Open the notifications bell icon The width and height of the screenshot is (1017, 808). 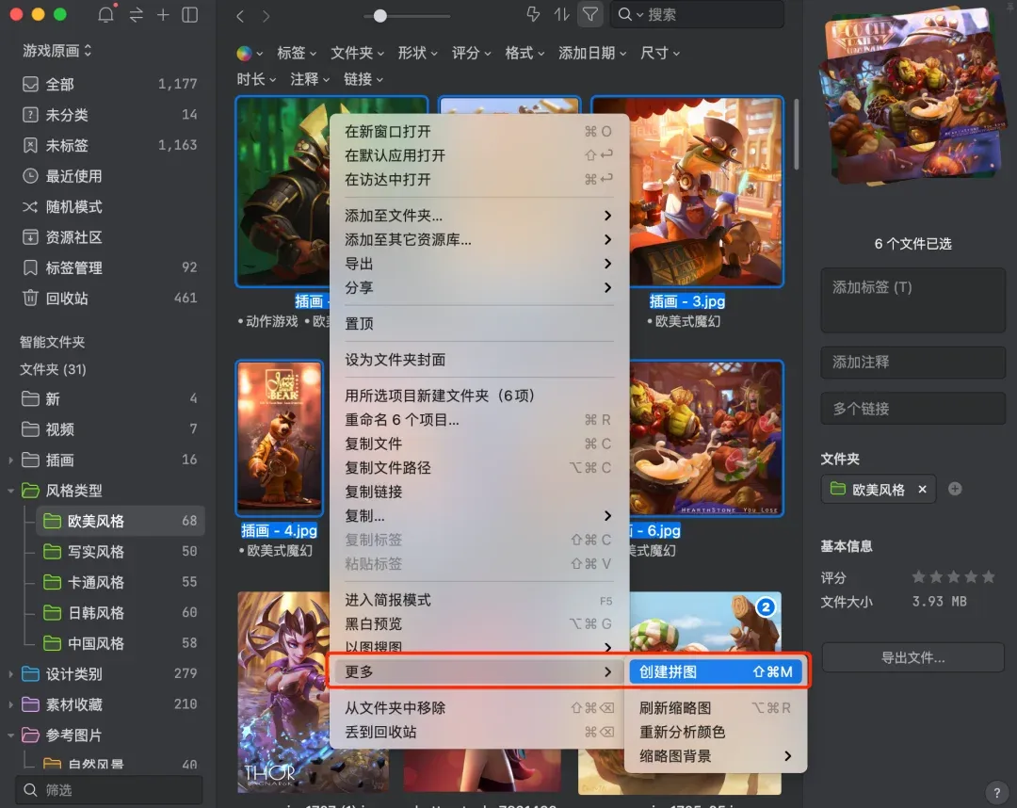105,13
